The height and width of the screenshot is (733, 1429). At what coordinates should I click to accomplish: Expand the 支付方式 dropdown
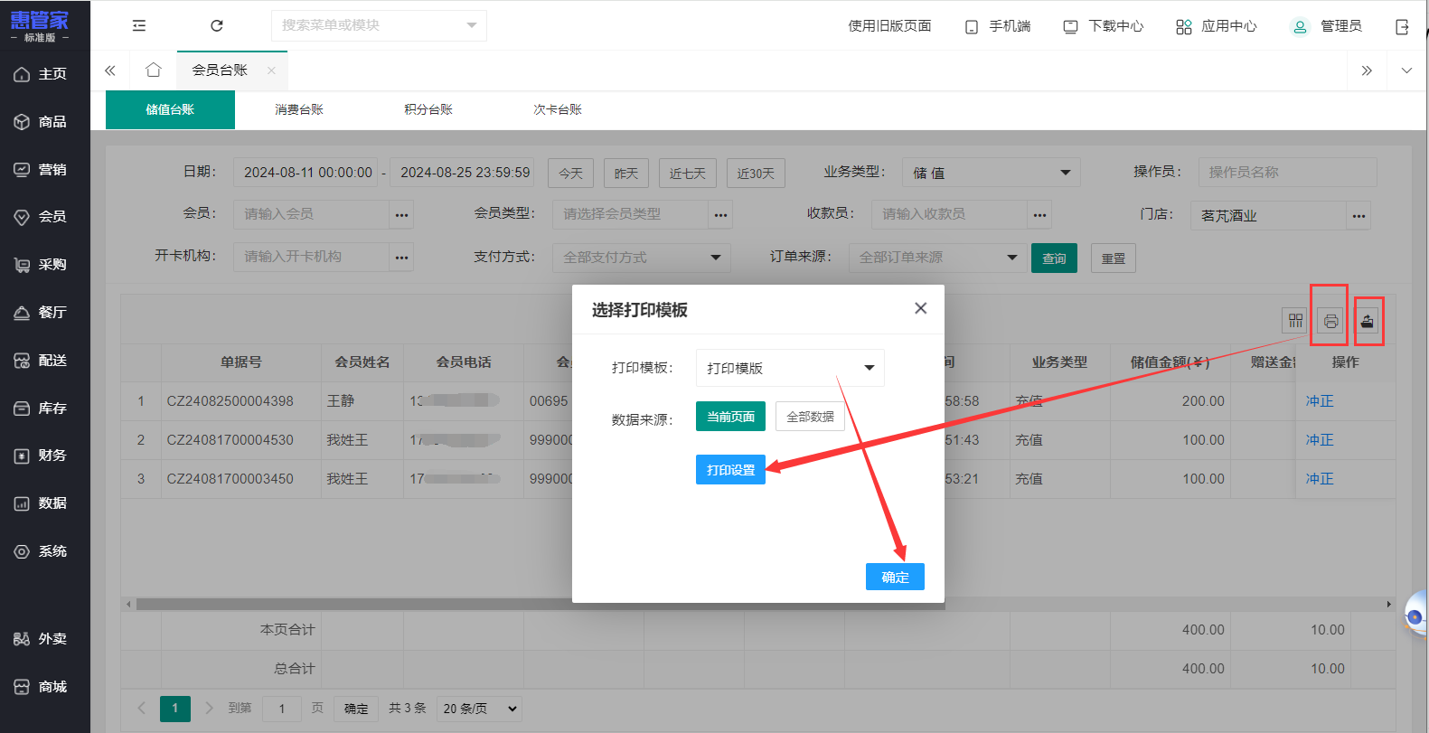(641, 258)
